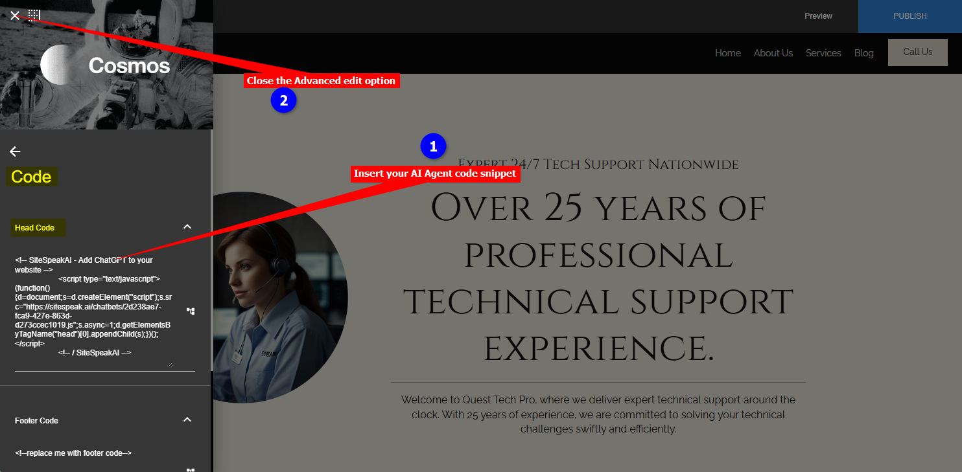Click the small icon beside the Head Code box
The image size is (962, 472).
pyautogui.click(x=191, y=311)
